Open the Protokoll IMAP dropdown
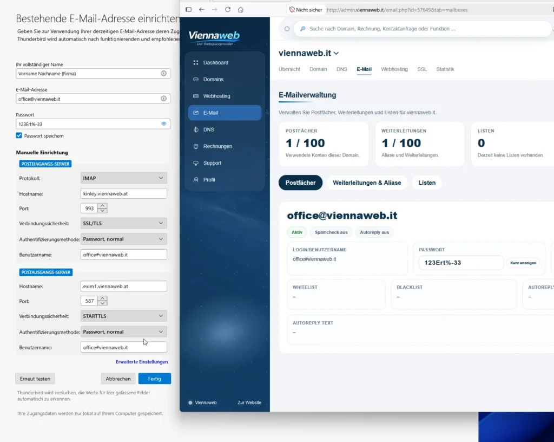Screen dimensions: 554x442 point(124,178)
